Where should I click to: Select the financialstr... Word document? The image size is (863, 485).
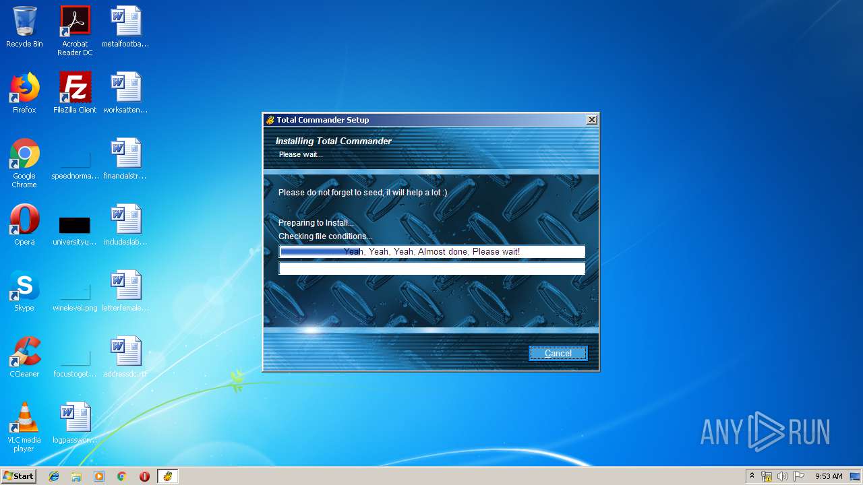pyautogui.click(x=125, y=160)
